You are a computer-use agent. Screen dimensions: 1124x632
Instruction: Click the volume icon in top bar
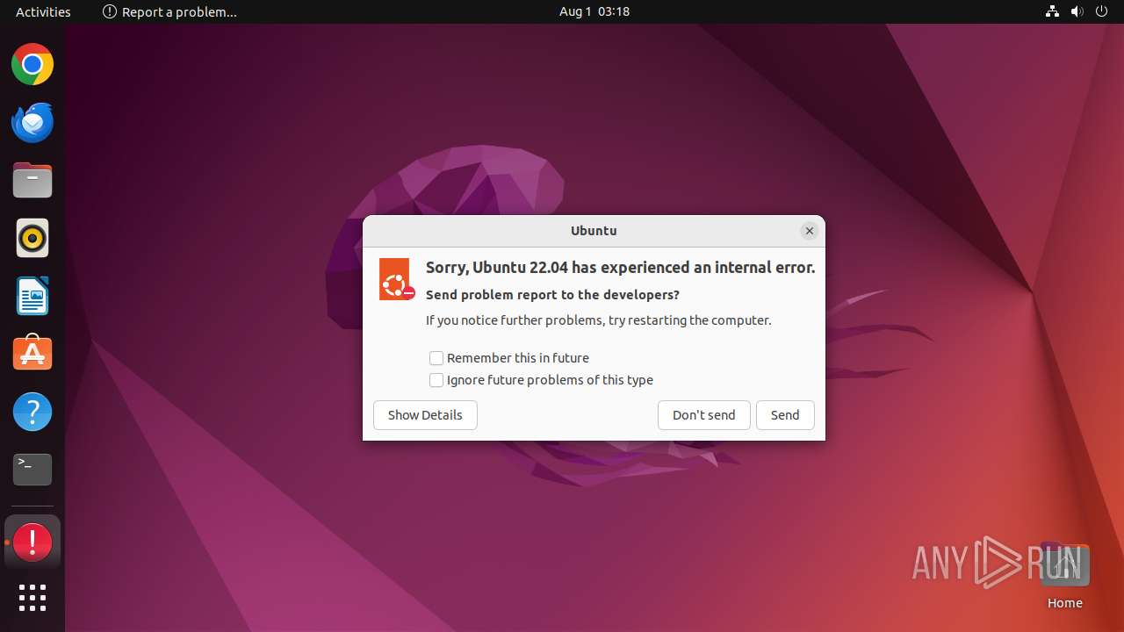[x=1077, y=11]
